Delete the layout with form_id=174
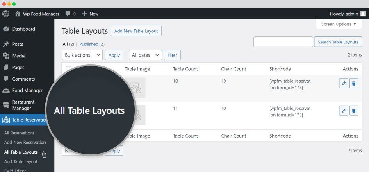The width and height of the screenshot is (369, 172). [354, 84]
